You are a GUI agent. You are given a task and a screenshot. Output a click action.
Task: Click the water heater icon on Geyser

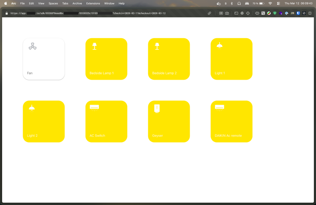(x=157, y=109)
